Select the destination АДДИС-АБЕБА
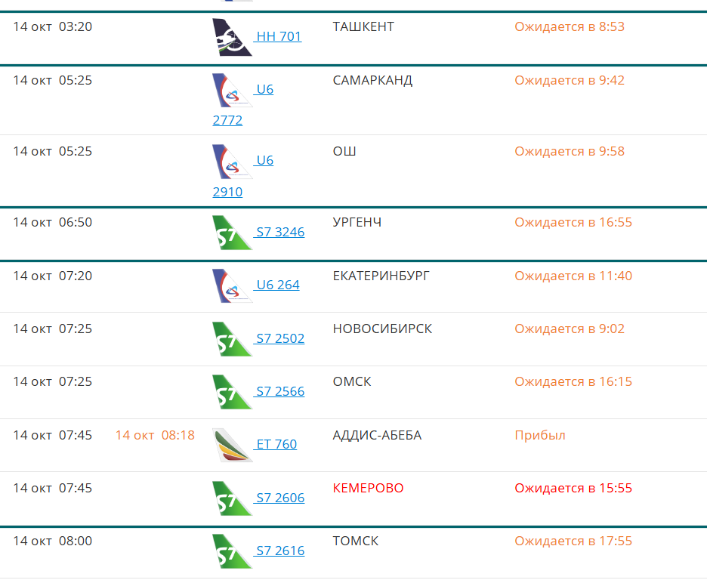This screenshot has width=707, height=580. click(x=378, y=435)
